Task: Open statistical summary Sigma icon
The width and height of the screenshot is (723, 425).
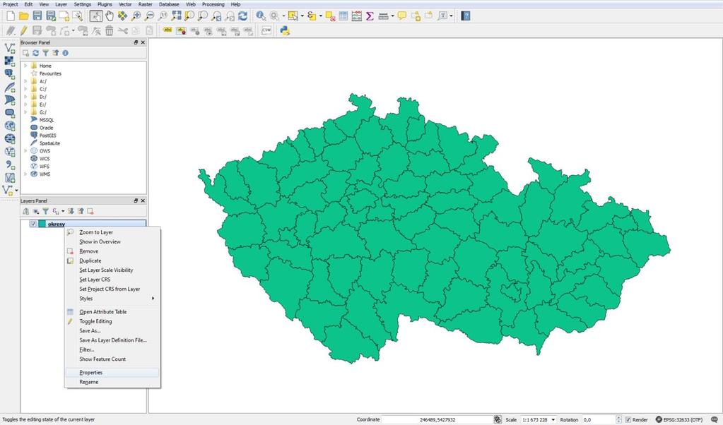Action: 370,16
